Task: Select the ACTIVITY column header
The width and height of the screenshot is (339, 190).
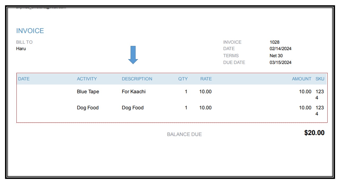Action: point(87,79)
